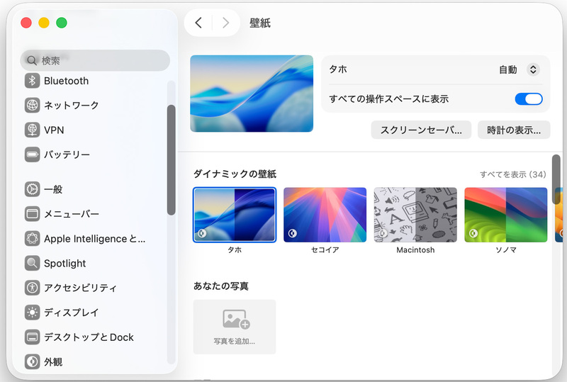Screen dimensions: 567x382
Task: Click the バッテリー battery icon
Action: click(x=32, y=155)
